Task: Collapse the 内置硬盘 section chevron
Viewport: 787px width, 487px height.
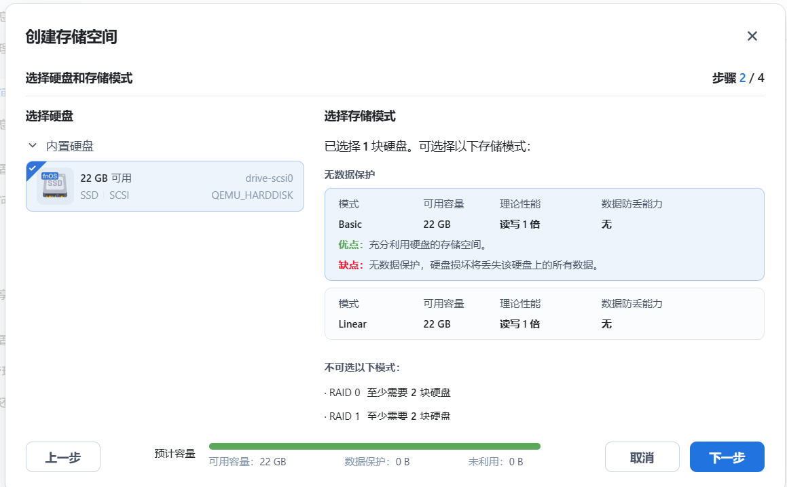Action: pyautogui.click(x=33, y=145)
